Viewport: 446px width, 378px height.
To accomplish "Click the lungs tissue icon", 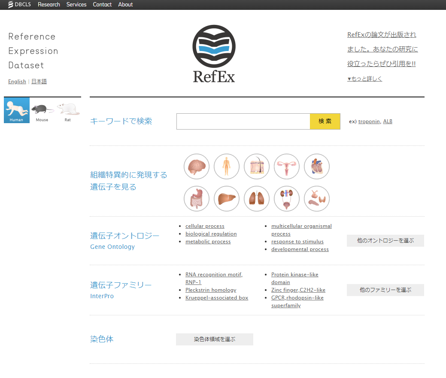I will pyautogui.click(x=257, y=199).
